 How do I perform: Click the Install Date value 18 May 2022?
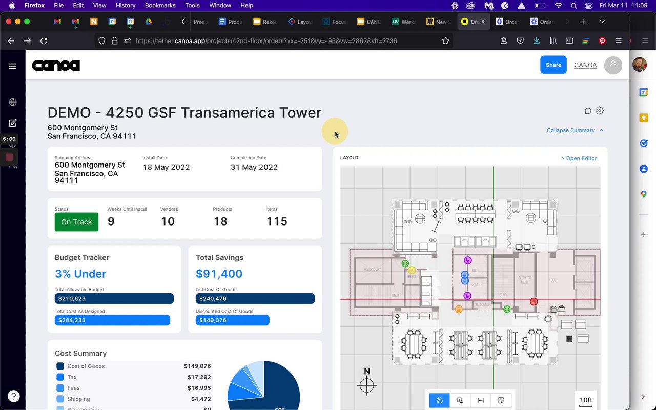166,167
